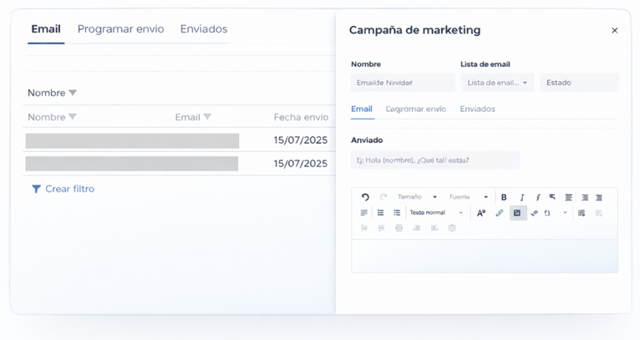
Task: Close the Campaña de marketing panel
Action: 614,31
